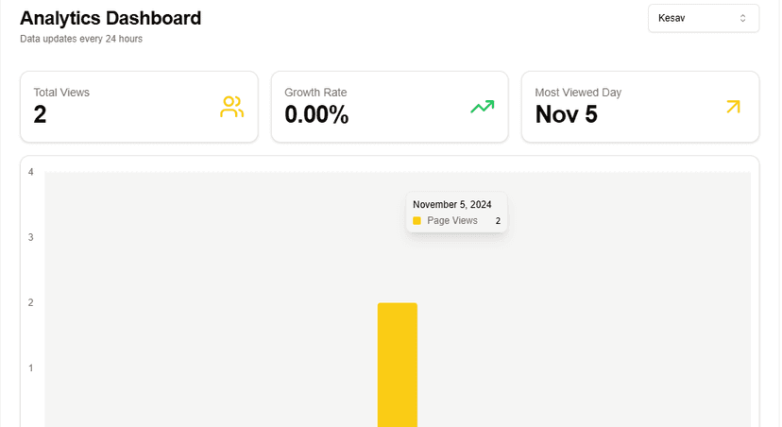Click the 0.00% growth value
This screenshot has width=782, height=427.
[x=316, y=114]
